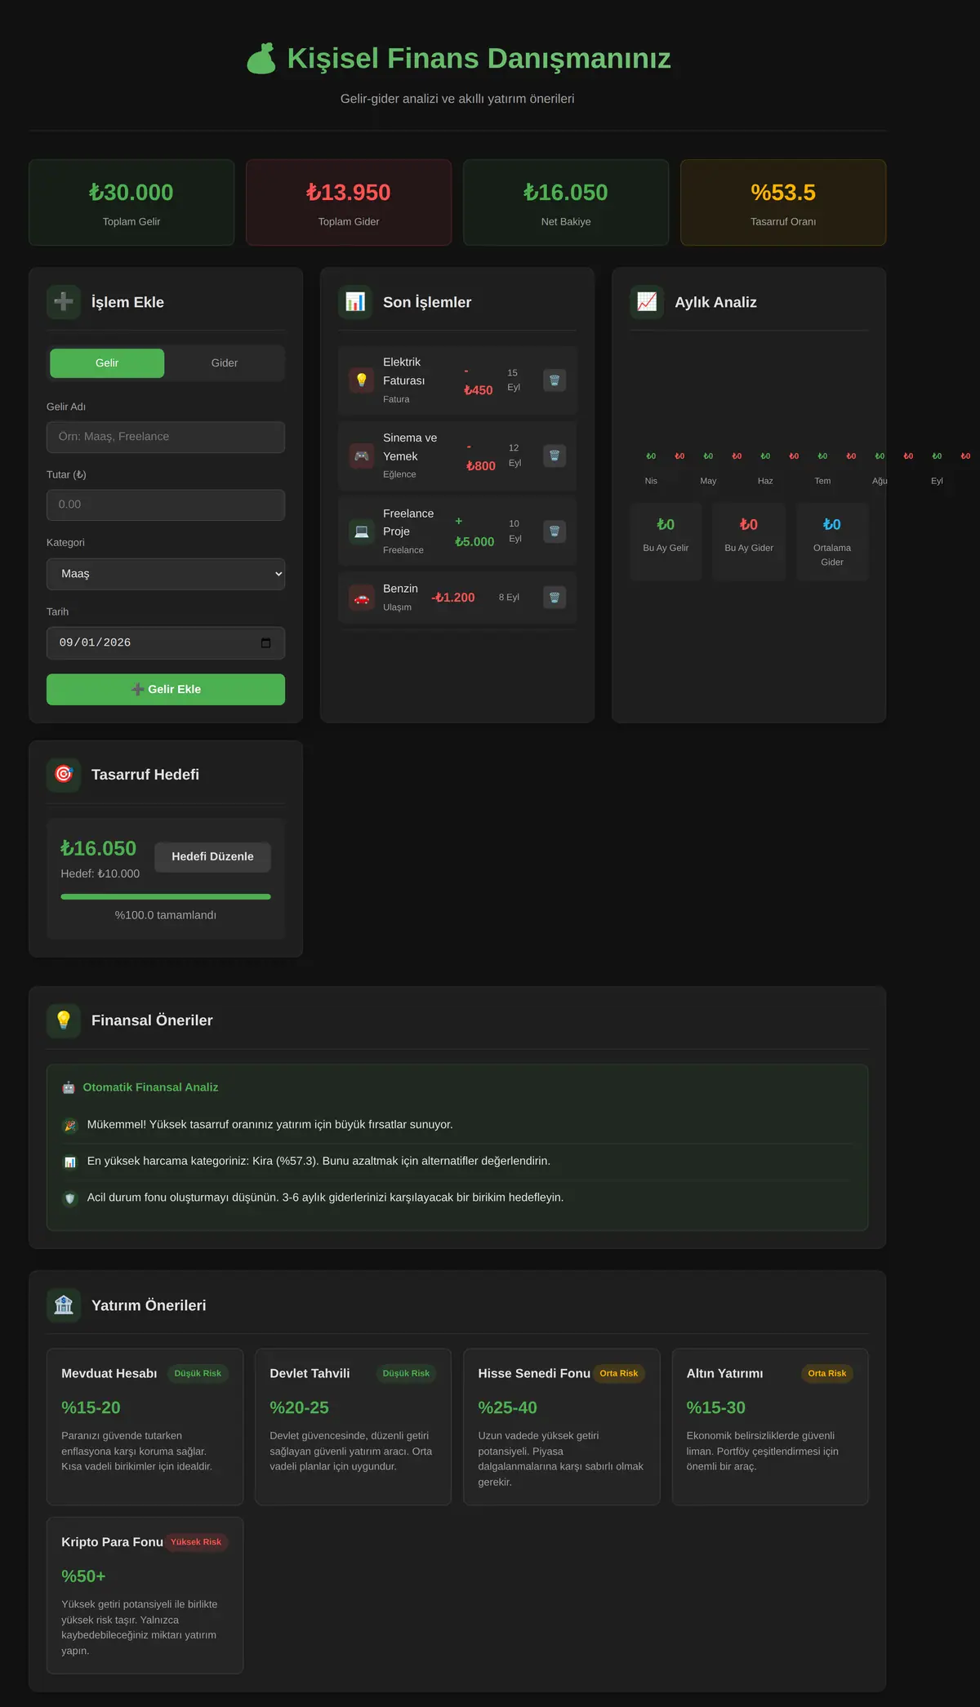Viewport: 980px width, 1707px height.
Task: Click the laptop icon on Freelance Proje row
Action: [x=362, y=531]
